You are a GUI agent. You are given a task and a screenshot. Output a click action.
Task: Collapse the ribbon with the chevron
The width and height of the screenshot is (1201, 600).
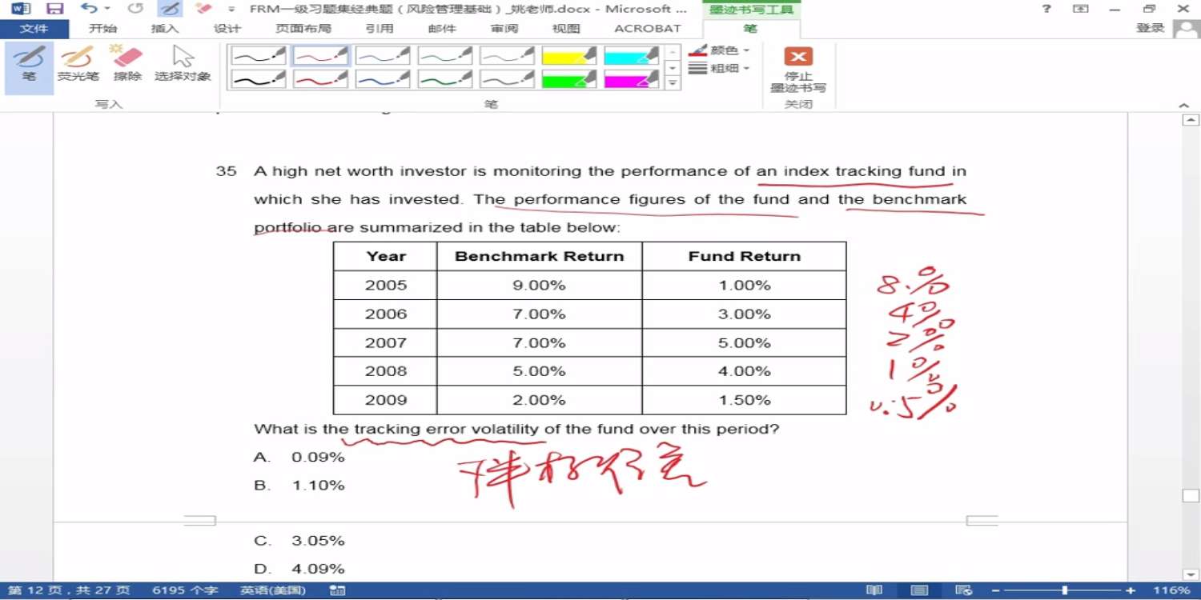(1184, 105)
